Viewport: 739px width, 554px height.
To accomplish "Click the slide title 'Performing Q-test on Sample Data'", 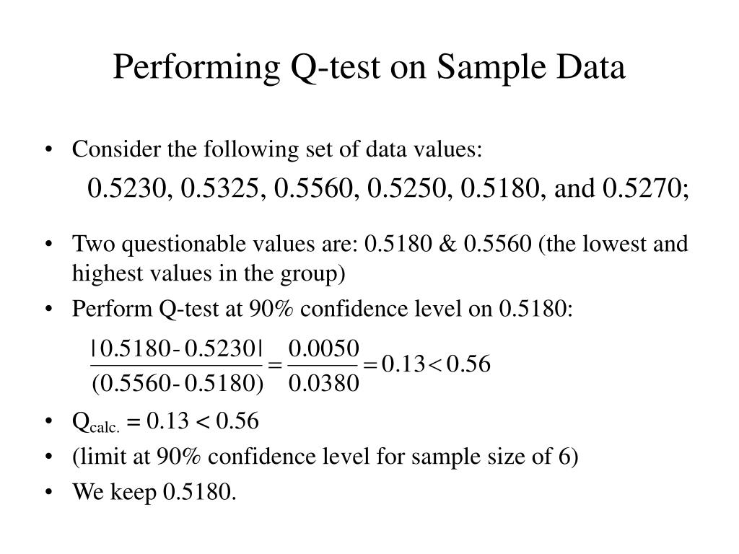I will [369, 67].
